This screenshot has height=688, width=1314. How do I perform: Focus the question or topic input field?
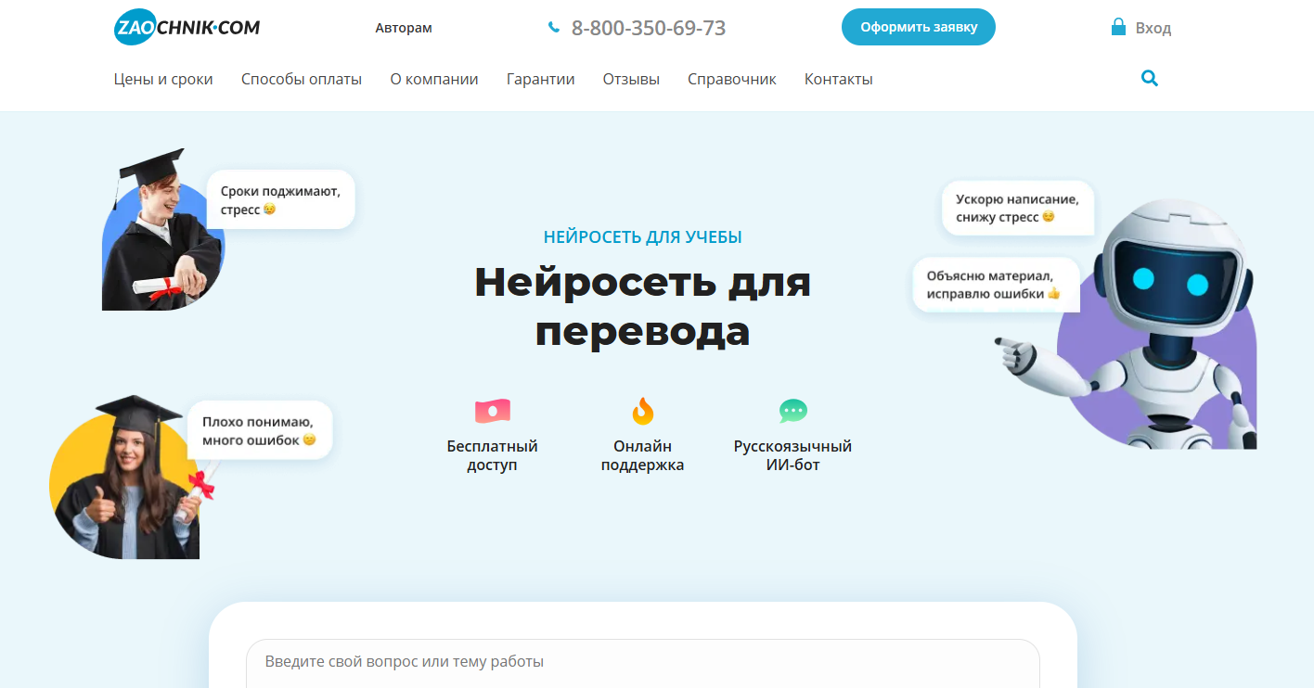coord(642,662)
